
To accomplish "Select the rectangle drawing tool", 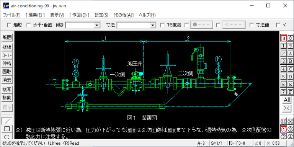I will click(7, 129).
